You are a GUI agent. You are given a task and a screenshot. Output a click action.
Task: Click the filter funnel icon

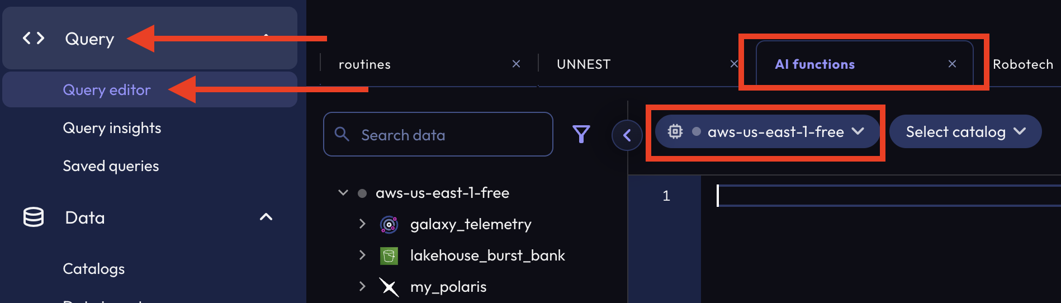point(581,134)
